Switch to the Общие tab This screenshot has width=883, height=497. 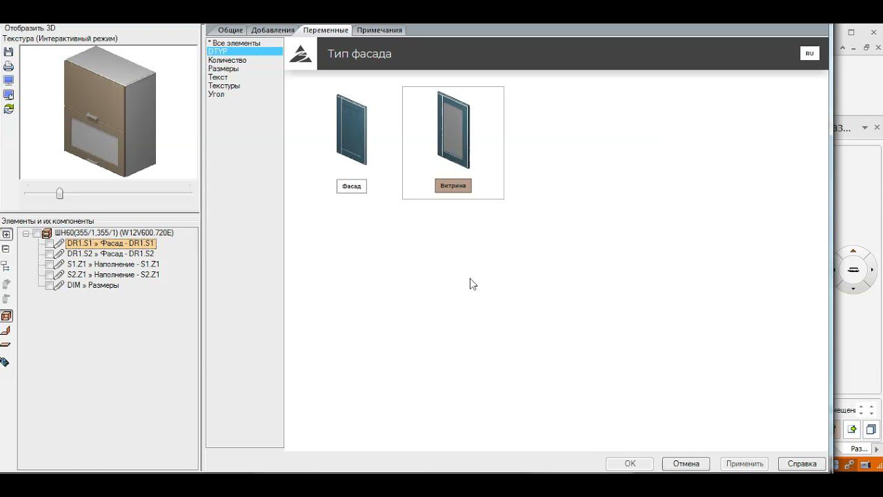(x=230, y=30)
